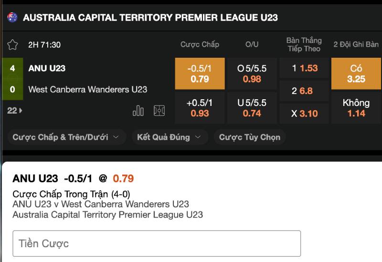
Task: Click West Canberra Wanderers U23 team name
Action: 88,89
